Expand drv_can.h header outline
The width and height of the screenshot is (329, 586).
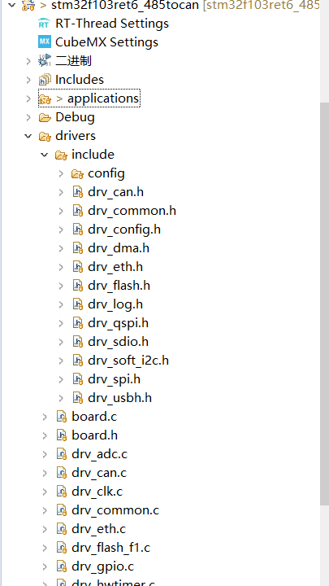[x=61, y=192]
